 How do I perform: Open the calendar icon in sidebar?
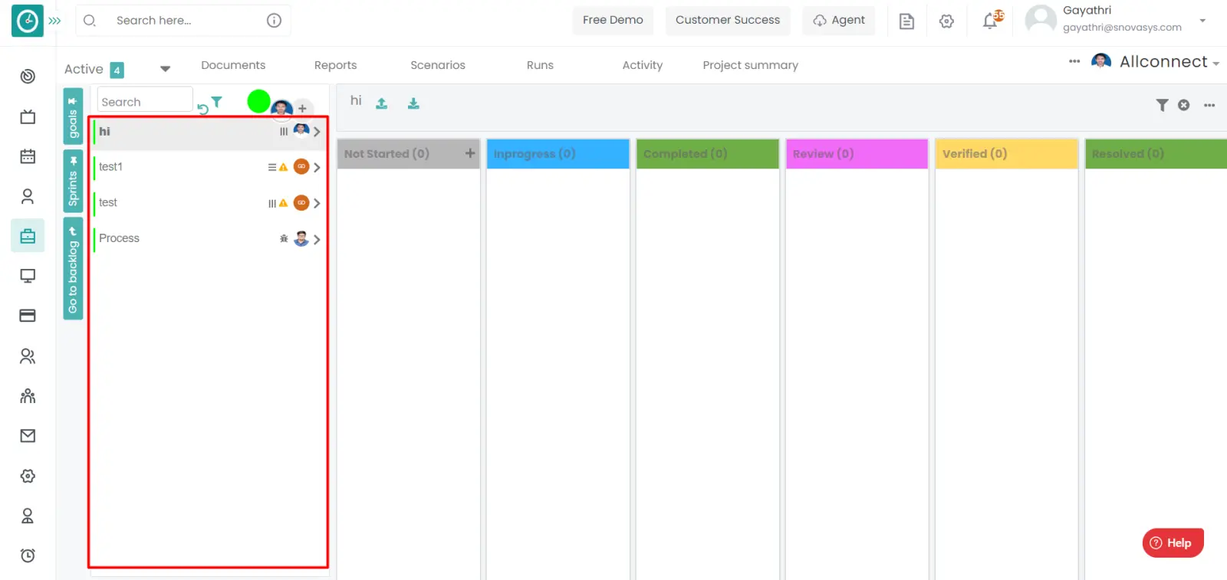click(x=28, y=156)
